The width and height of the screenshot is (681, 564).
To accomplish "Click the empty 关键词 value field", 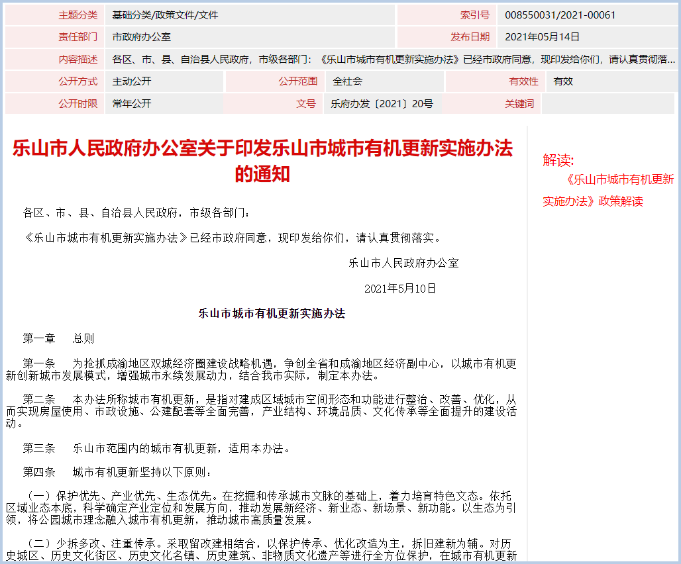I will 607,104.
